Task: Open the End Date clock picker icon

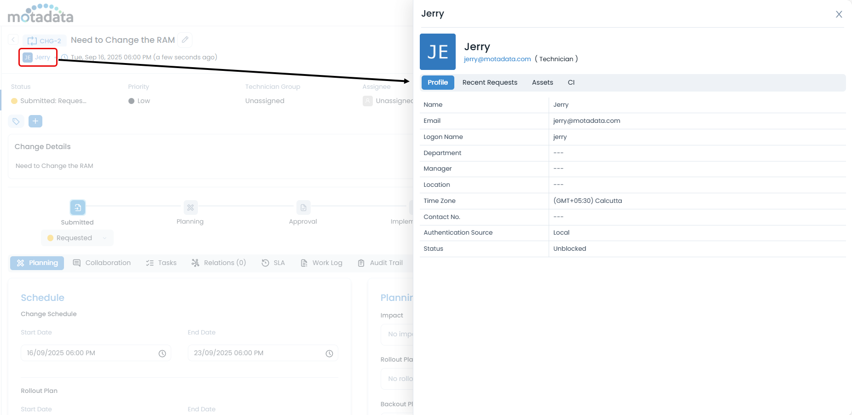Action: 329,353
